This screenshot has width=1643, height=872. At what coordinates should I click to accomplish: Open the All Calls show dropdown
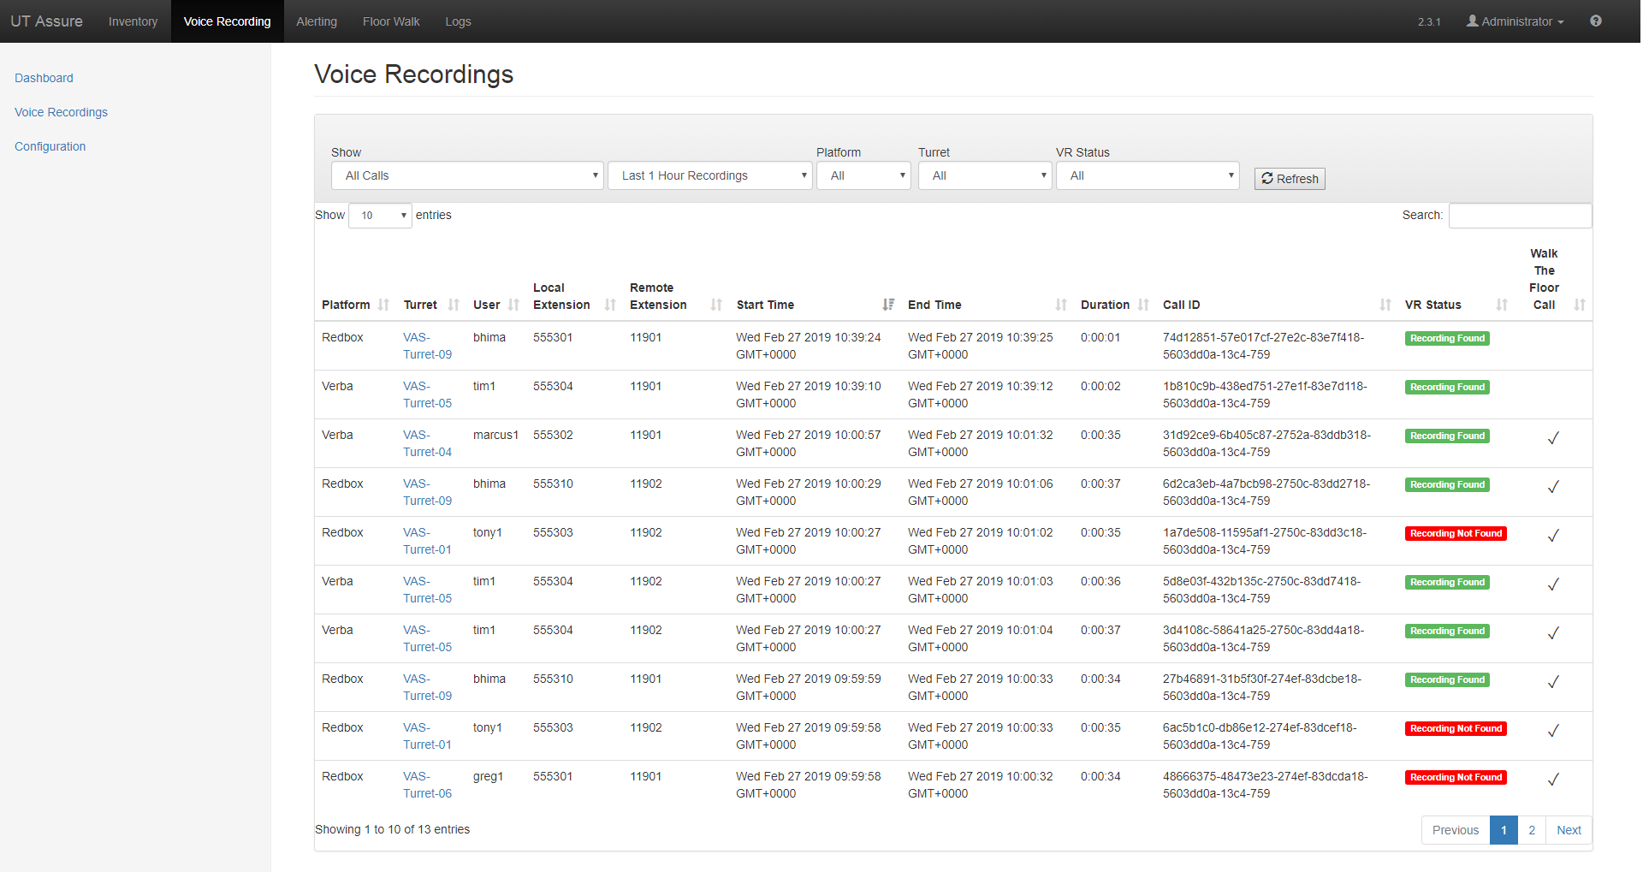pos(467,175)
